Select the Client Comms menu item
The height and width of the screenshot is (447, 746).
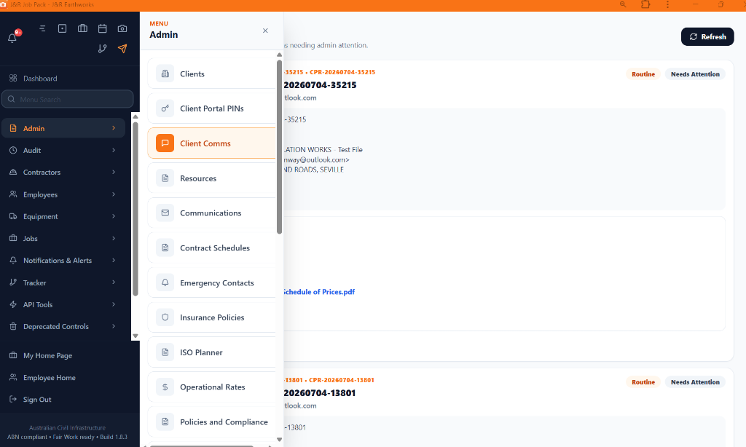(x=212, y=143)
